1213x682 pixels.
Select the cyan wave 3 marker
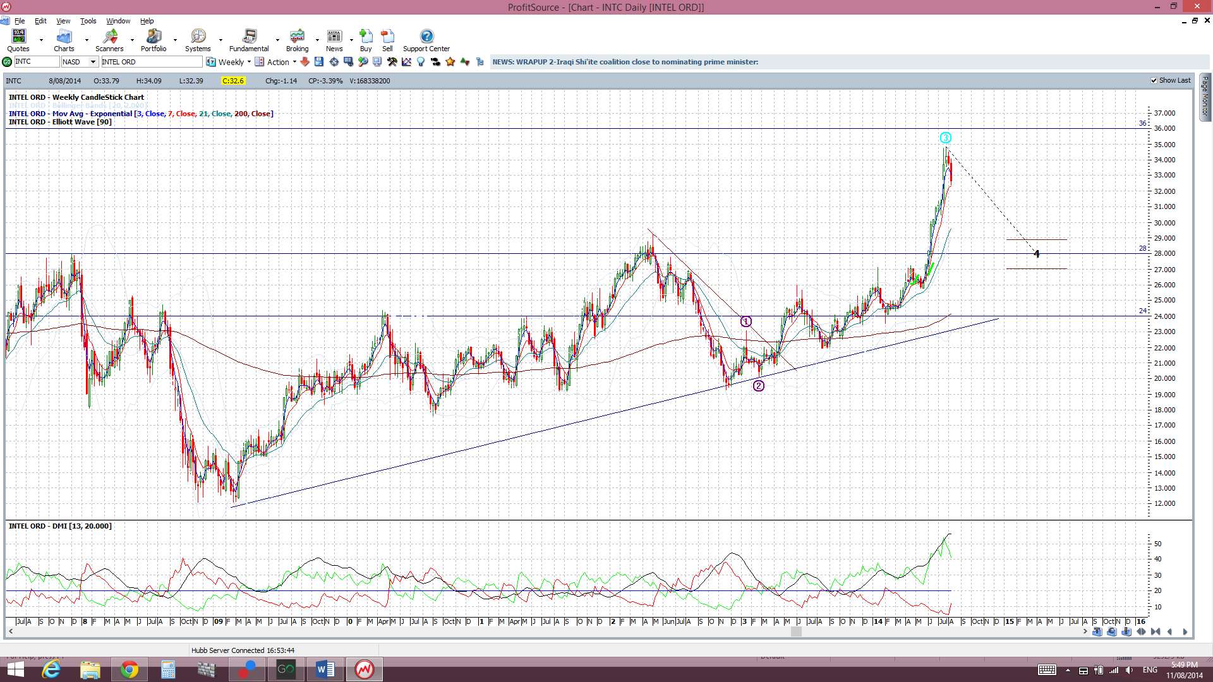(945, 138)
